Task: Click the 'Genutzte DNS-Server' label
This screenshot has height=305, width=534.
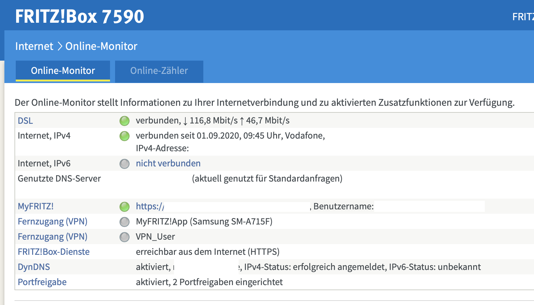Action: pos(59,178)
